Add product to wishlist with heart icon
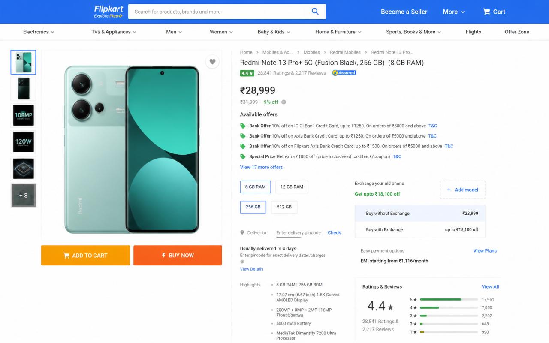The height and width of the screenshot is (343, 549). 212,62
